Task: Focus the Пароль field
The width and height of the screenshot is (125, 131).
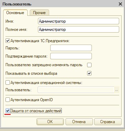Action: tap(71, 48)
